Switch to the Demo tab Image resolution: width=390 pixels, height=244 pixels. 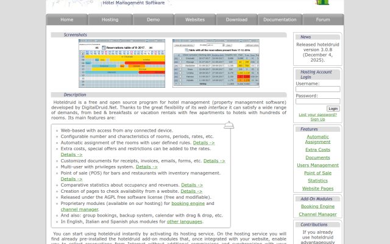153,20
